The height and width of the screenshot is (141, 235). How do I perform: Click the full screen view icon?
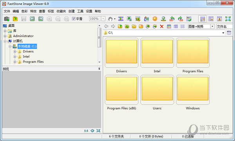point(228,19)
